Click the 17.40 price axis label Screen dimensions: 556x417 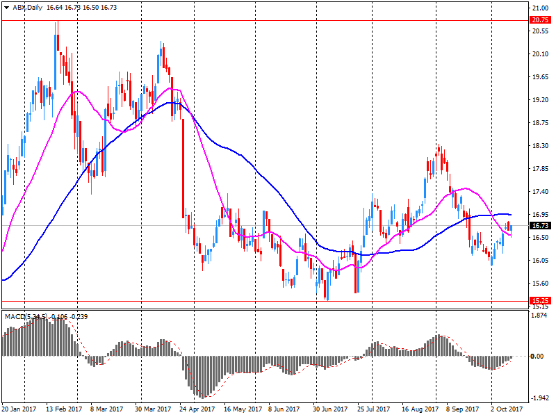tap(541, 192)
